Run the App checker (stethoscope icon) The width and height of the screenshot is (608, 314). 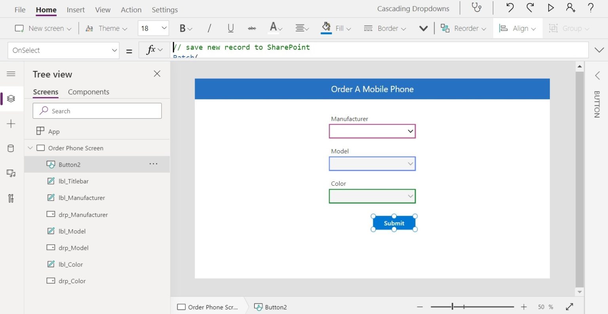pos(476,8)
